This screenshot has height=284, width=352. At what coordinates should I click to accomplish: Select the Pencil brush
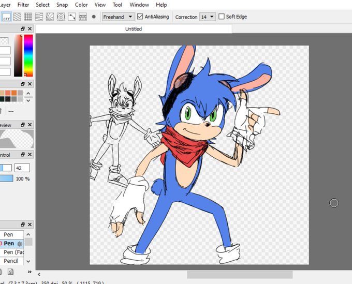pyautogui.click(x=12, y=261)
